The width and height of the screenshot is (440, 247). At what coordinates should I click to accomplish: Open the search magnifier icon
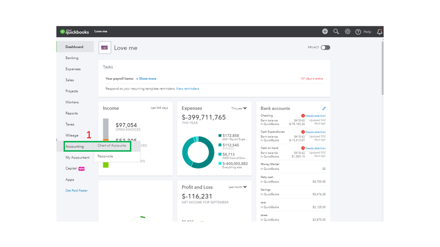click(336, 31)
